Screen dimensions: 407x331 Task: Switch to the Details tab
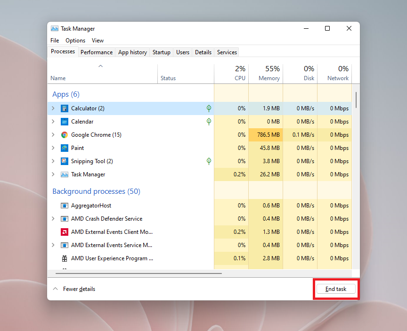pyautogui.click(x=203, y=52)
